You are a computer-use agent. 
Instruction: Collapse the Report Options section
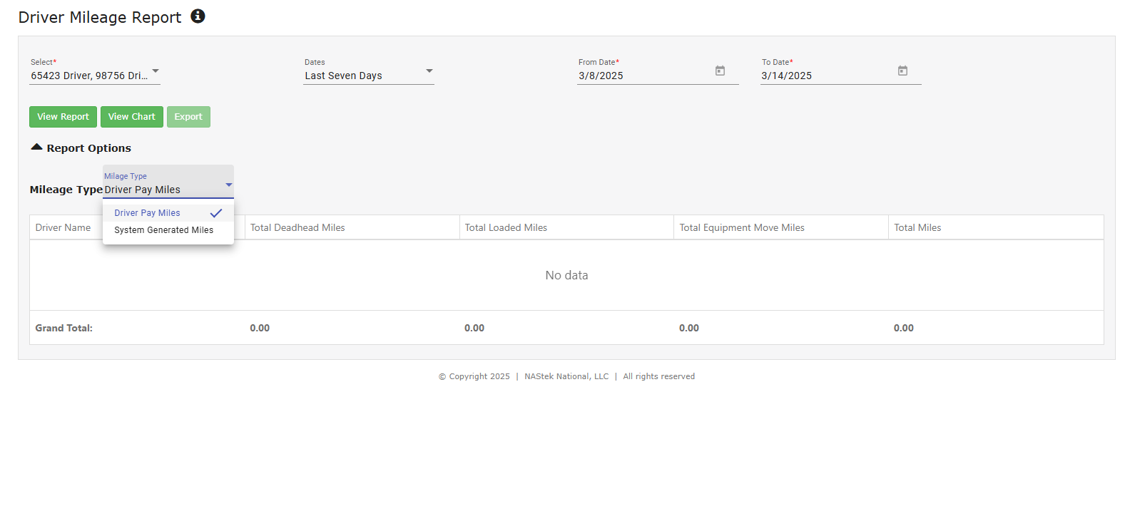pyautogui.click(x=37, y=148)
